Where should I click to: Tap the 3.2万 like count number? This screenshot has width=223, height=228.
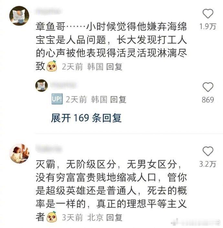point(208,164)
